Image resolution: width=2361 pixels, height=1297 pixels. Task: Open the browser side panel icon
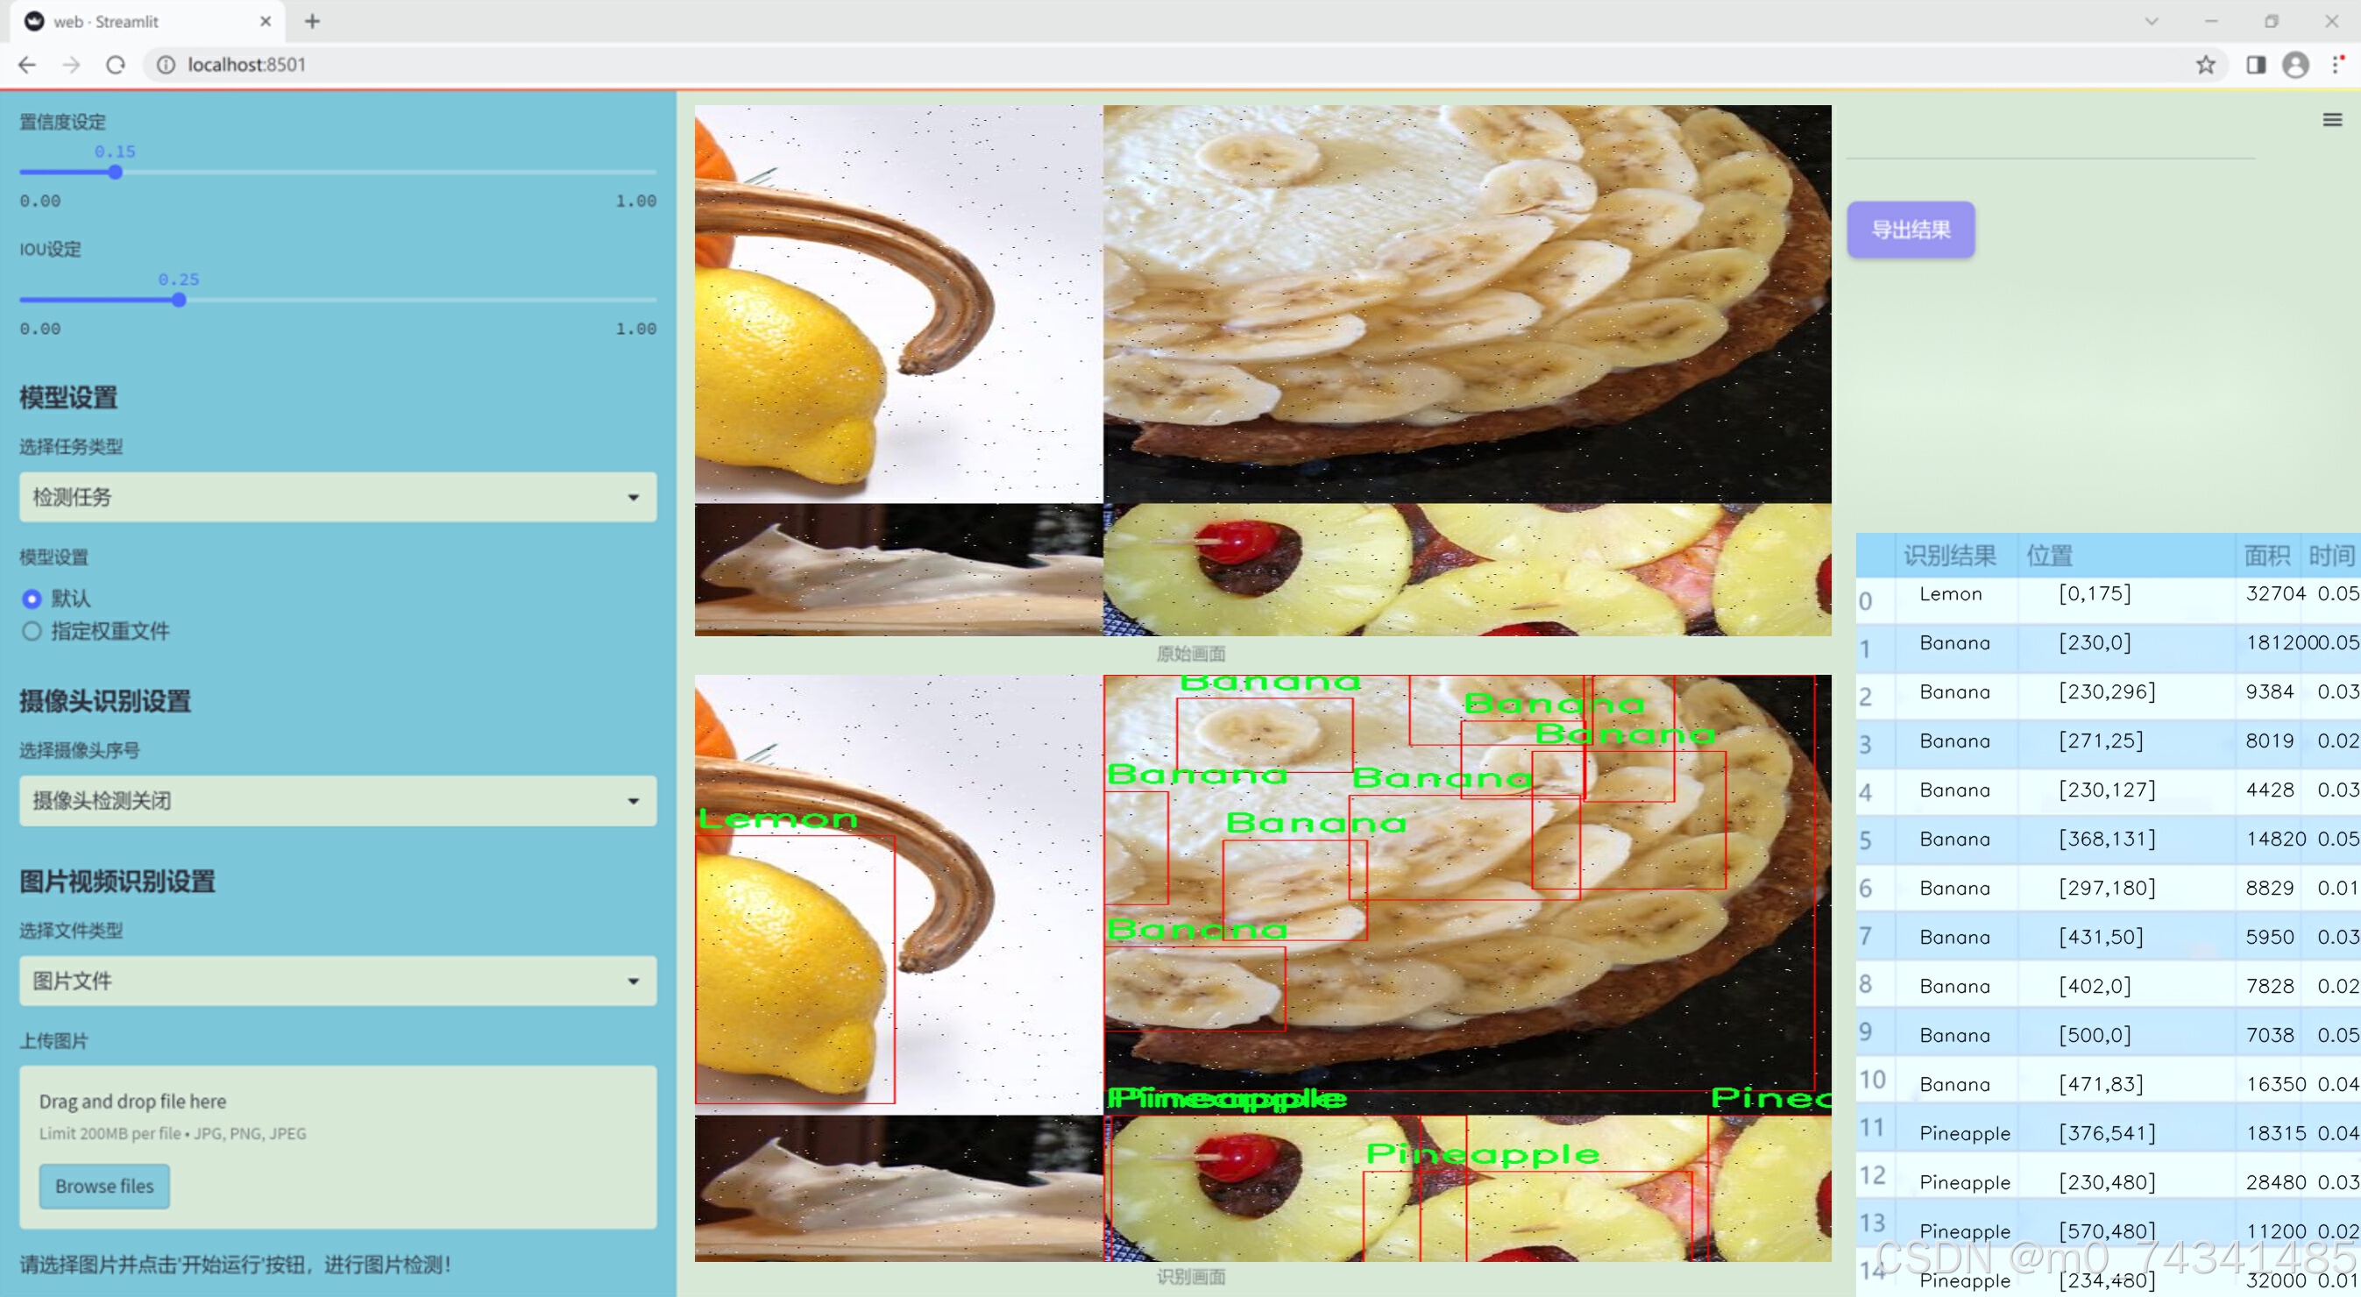[2256, 65]
